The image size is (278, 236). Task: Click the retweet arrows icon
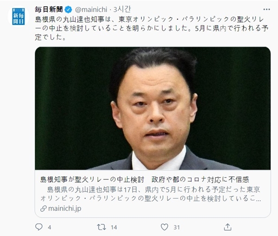pos(101,227)
